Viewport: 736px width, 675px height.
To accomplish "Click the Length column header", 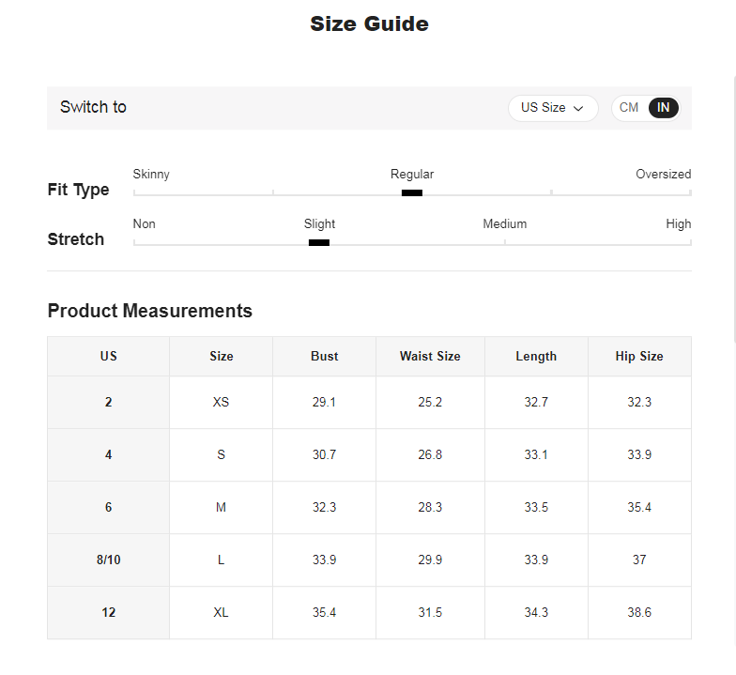I will point(536,357).
